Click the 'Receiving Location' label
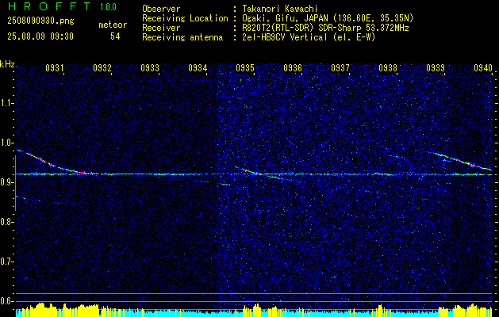Image resolution: width=499 pixels, height=317 pixels. [185, 18]
